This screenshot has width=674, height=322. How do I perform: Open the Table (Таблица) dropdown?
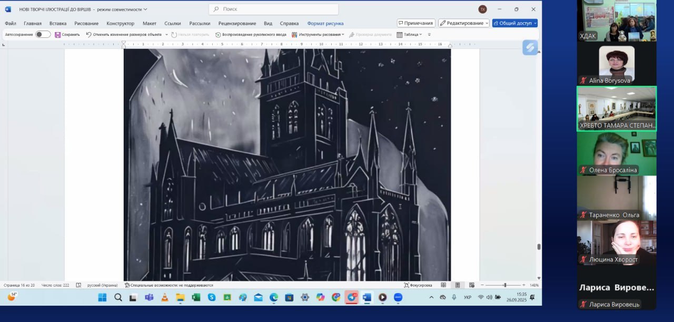click(409, 35)
